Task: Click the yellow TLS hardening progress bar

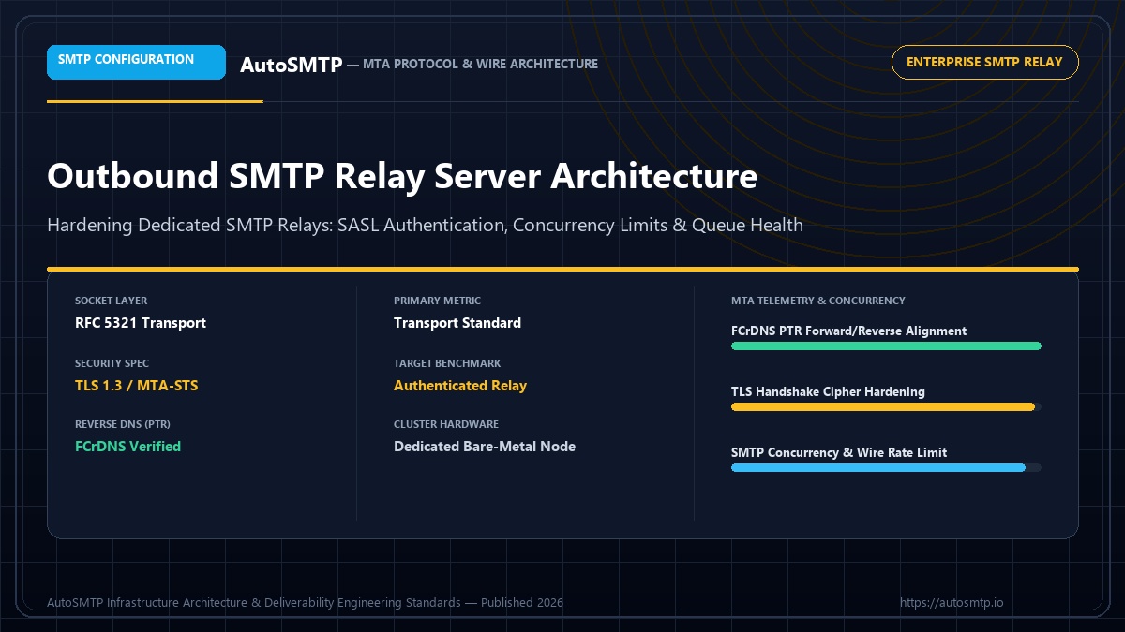Action: coord(886,407)
